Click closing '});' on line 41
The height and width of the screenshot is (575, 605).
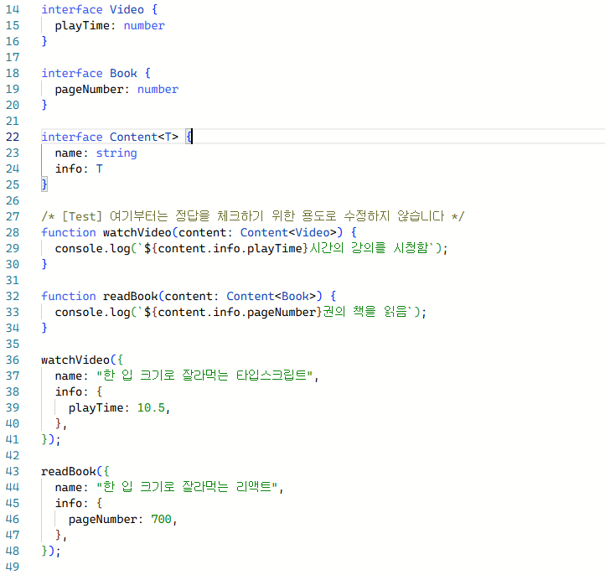[51, 439]
